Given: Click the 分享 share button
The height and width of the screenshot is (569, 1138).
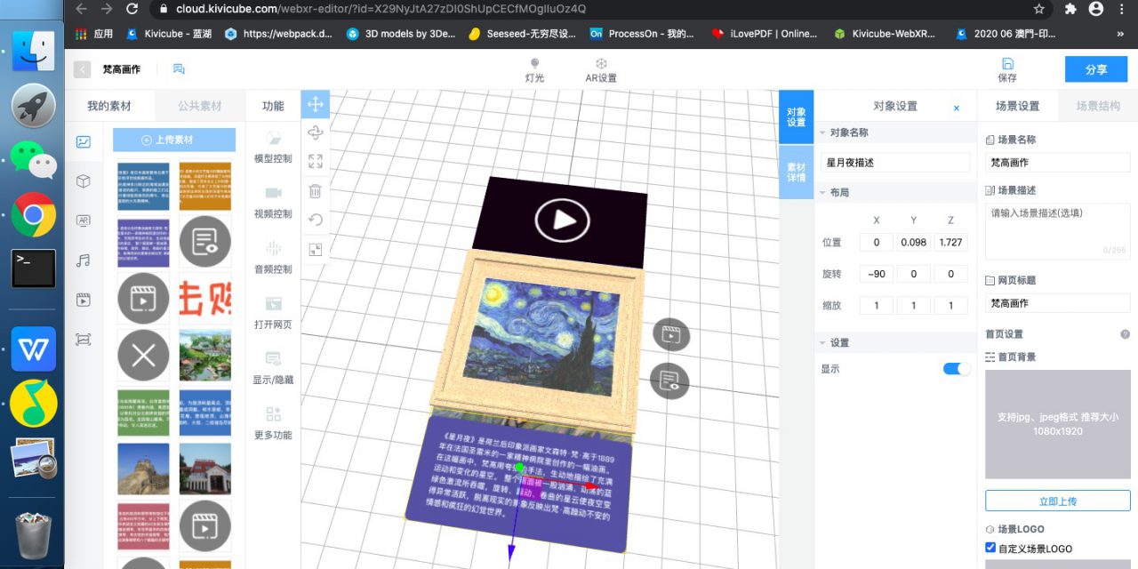Looking at the screenshot, I should [1096, 69].
